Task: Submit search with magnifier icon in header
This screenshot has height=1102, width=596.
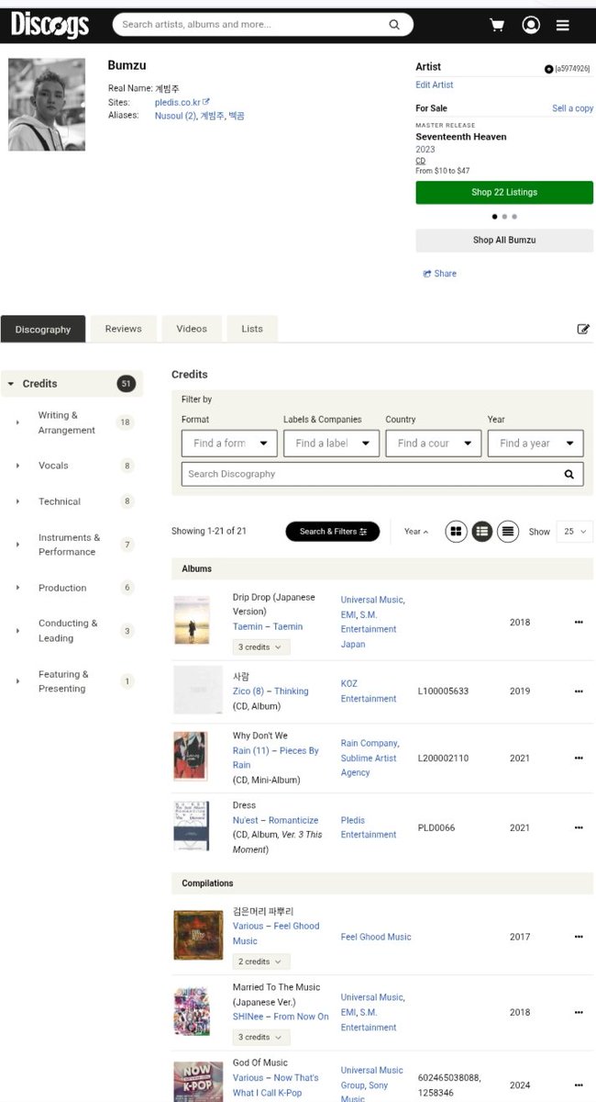Action: (394, 25)
